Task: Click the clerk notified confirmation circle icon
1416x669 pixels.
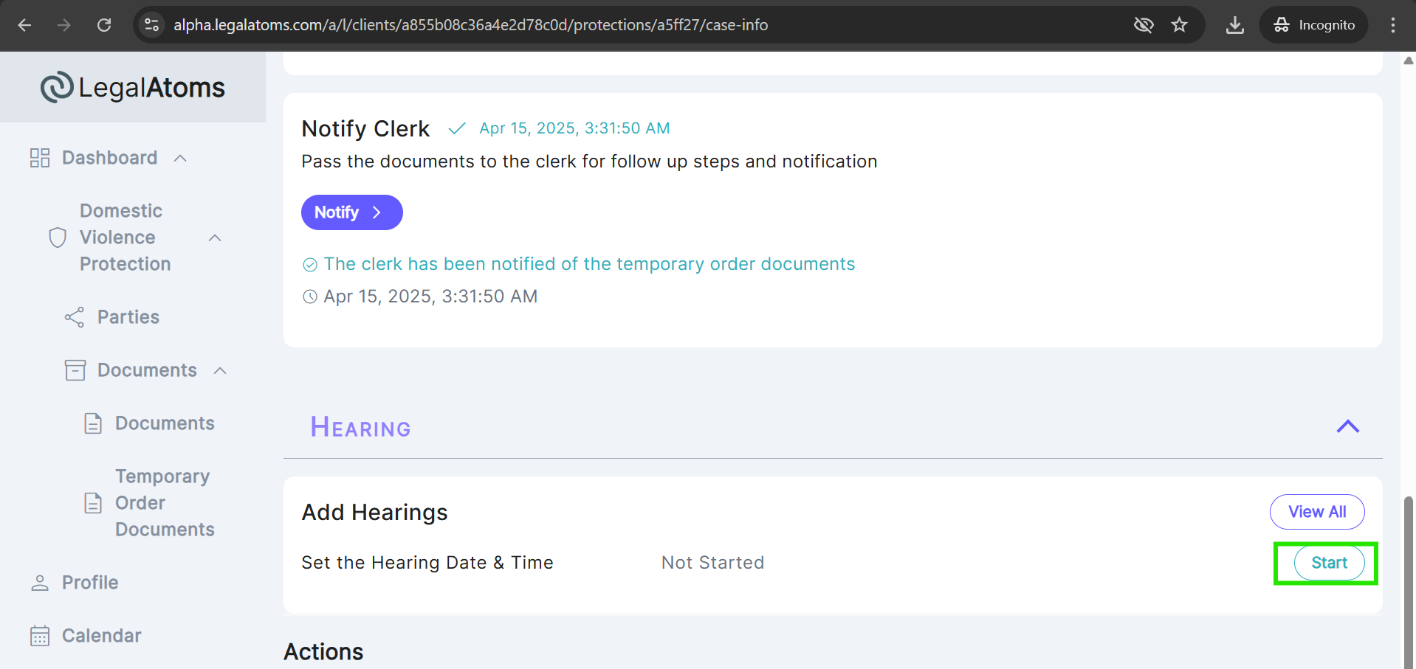Action: click(x=310, y=265)
